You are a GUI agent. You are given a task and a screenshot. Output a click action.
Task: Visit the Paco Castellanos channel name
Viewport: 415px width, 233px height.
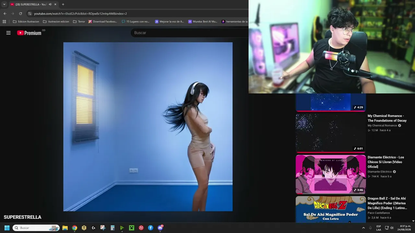(x=379, y=213)
